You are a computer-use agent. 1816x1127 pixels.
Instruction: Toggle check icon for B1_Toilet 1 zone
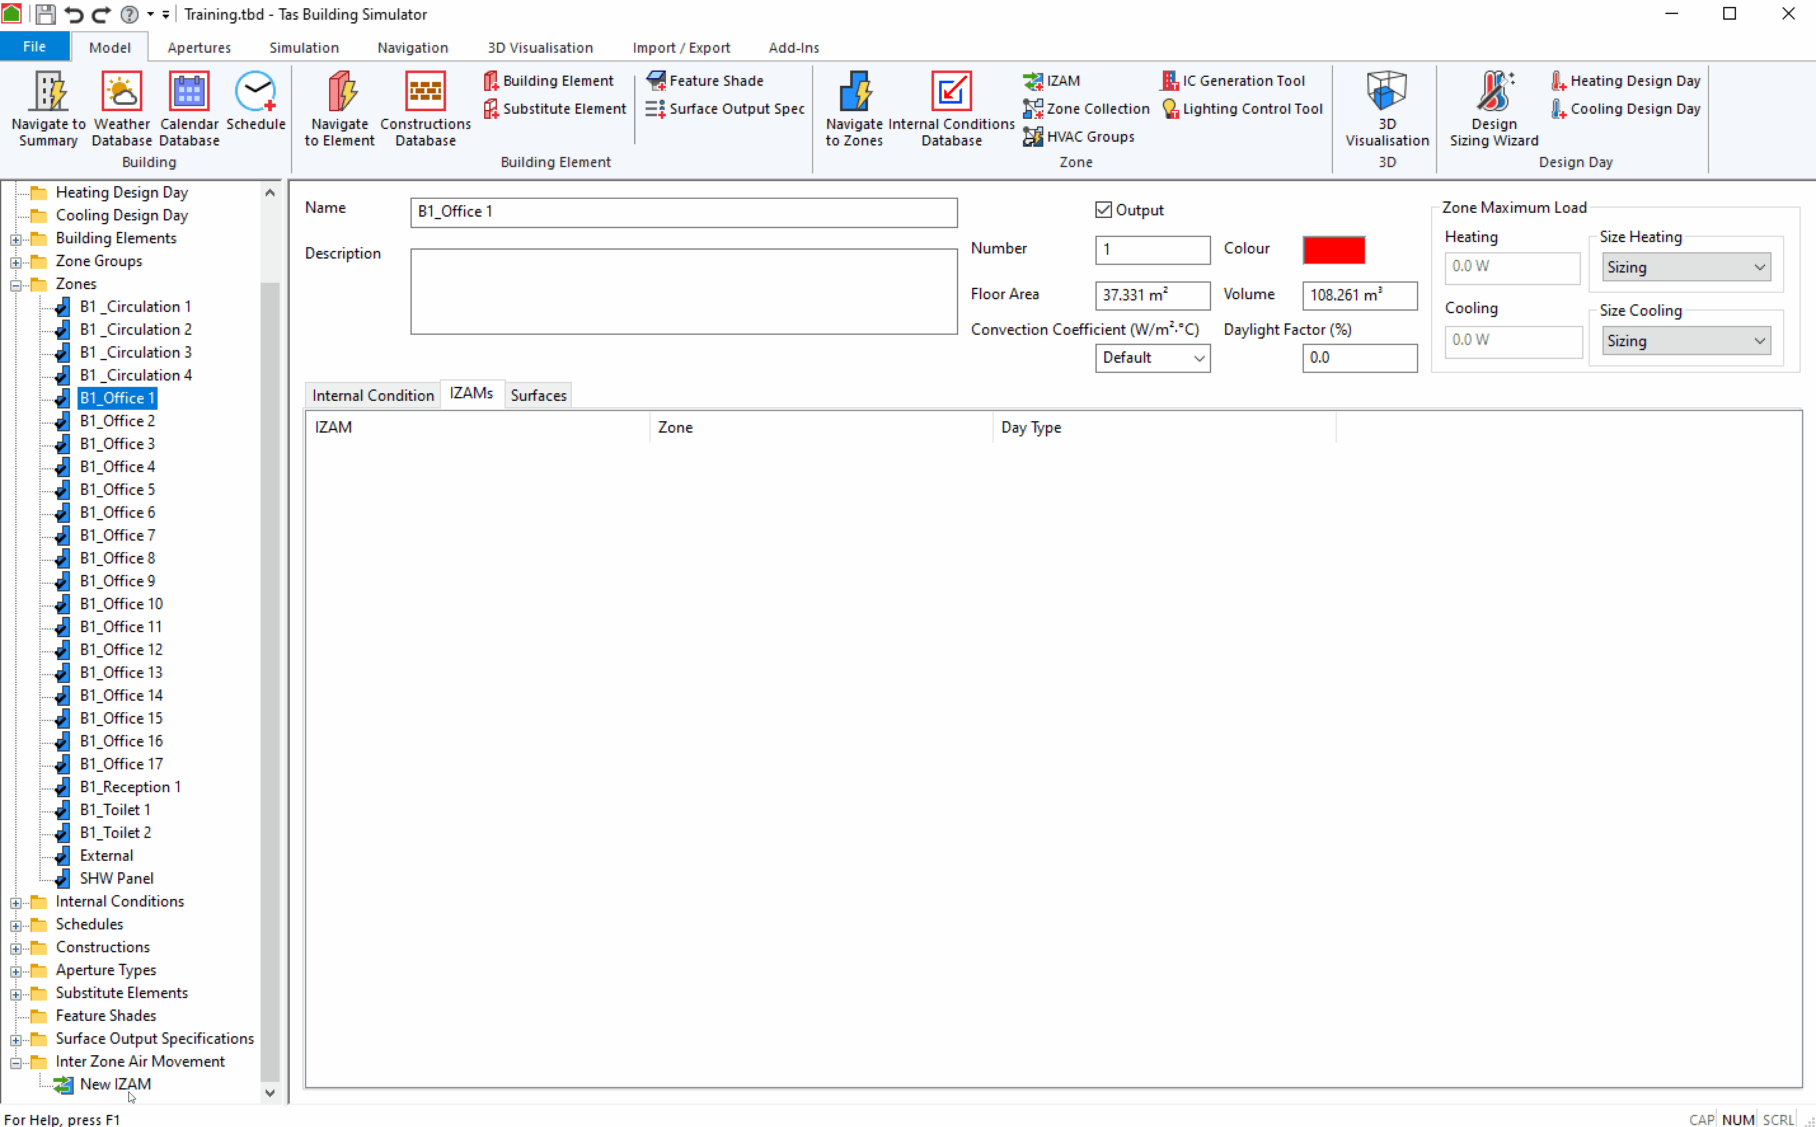(x=64, y=810)
